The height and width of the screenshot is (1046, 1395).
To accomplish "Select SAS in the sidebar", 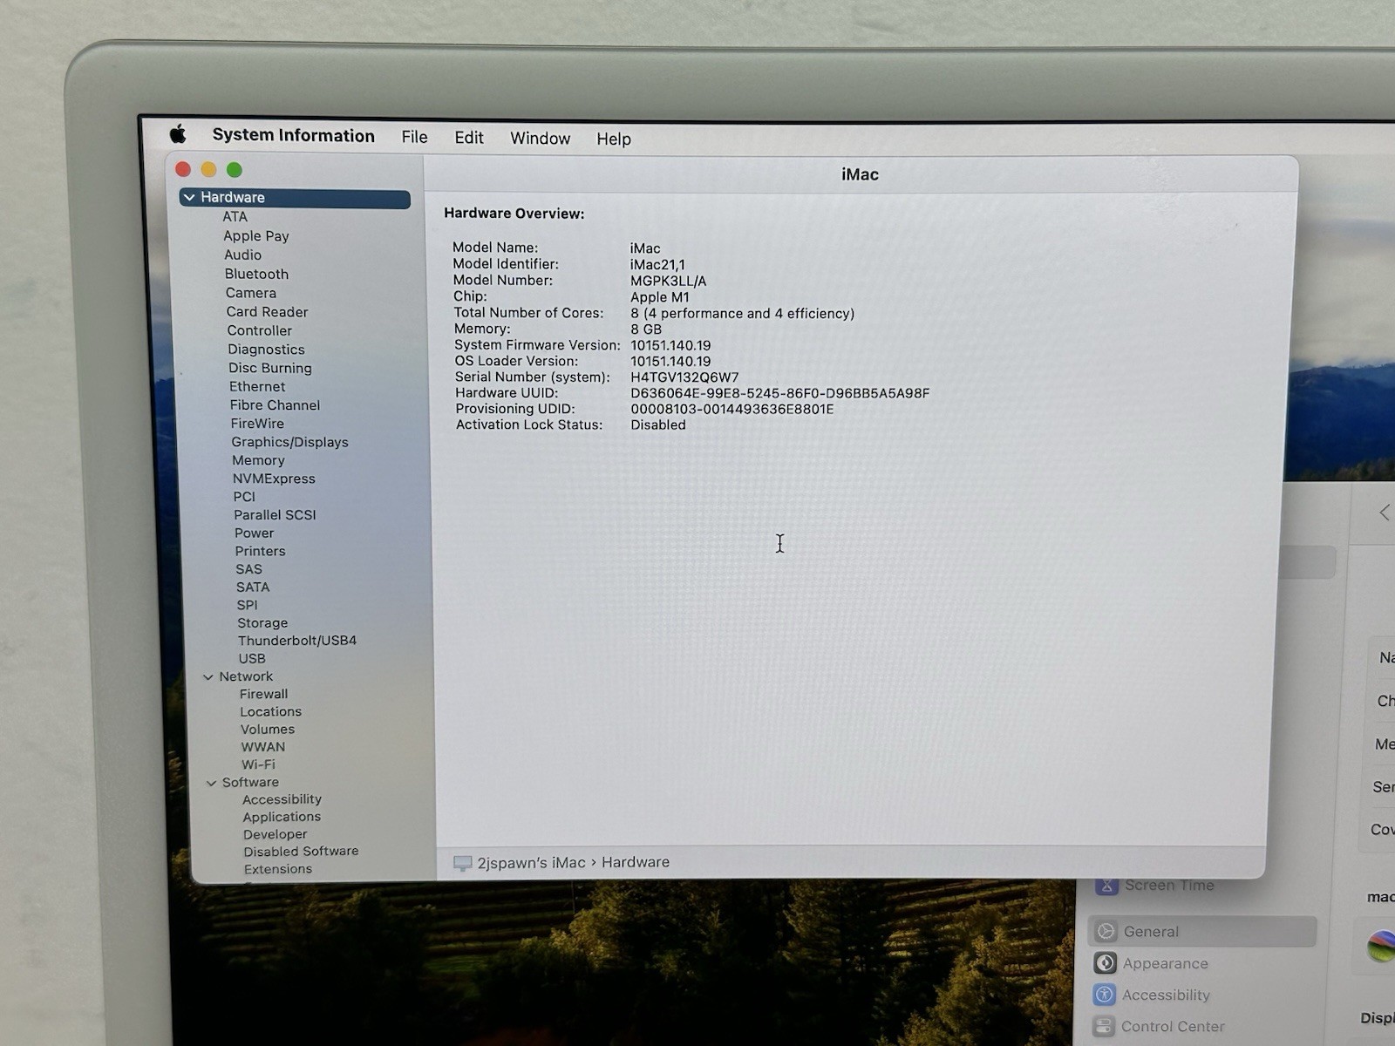I will (x=248, y=569).
